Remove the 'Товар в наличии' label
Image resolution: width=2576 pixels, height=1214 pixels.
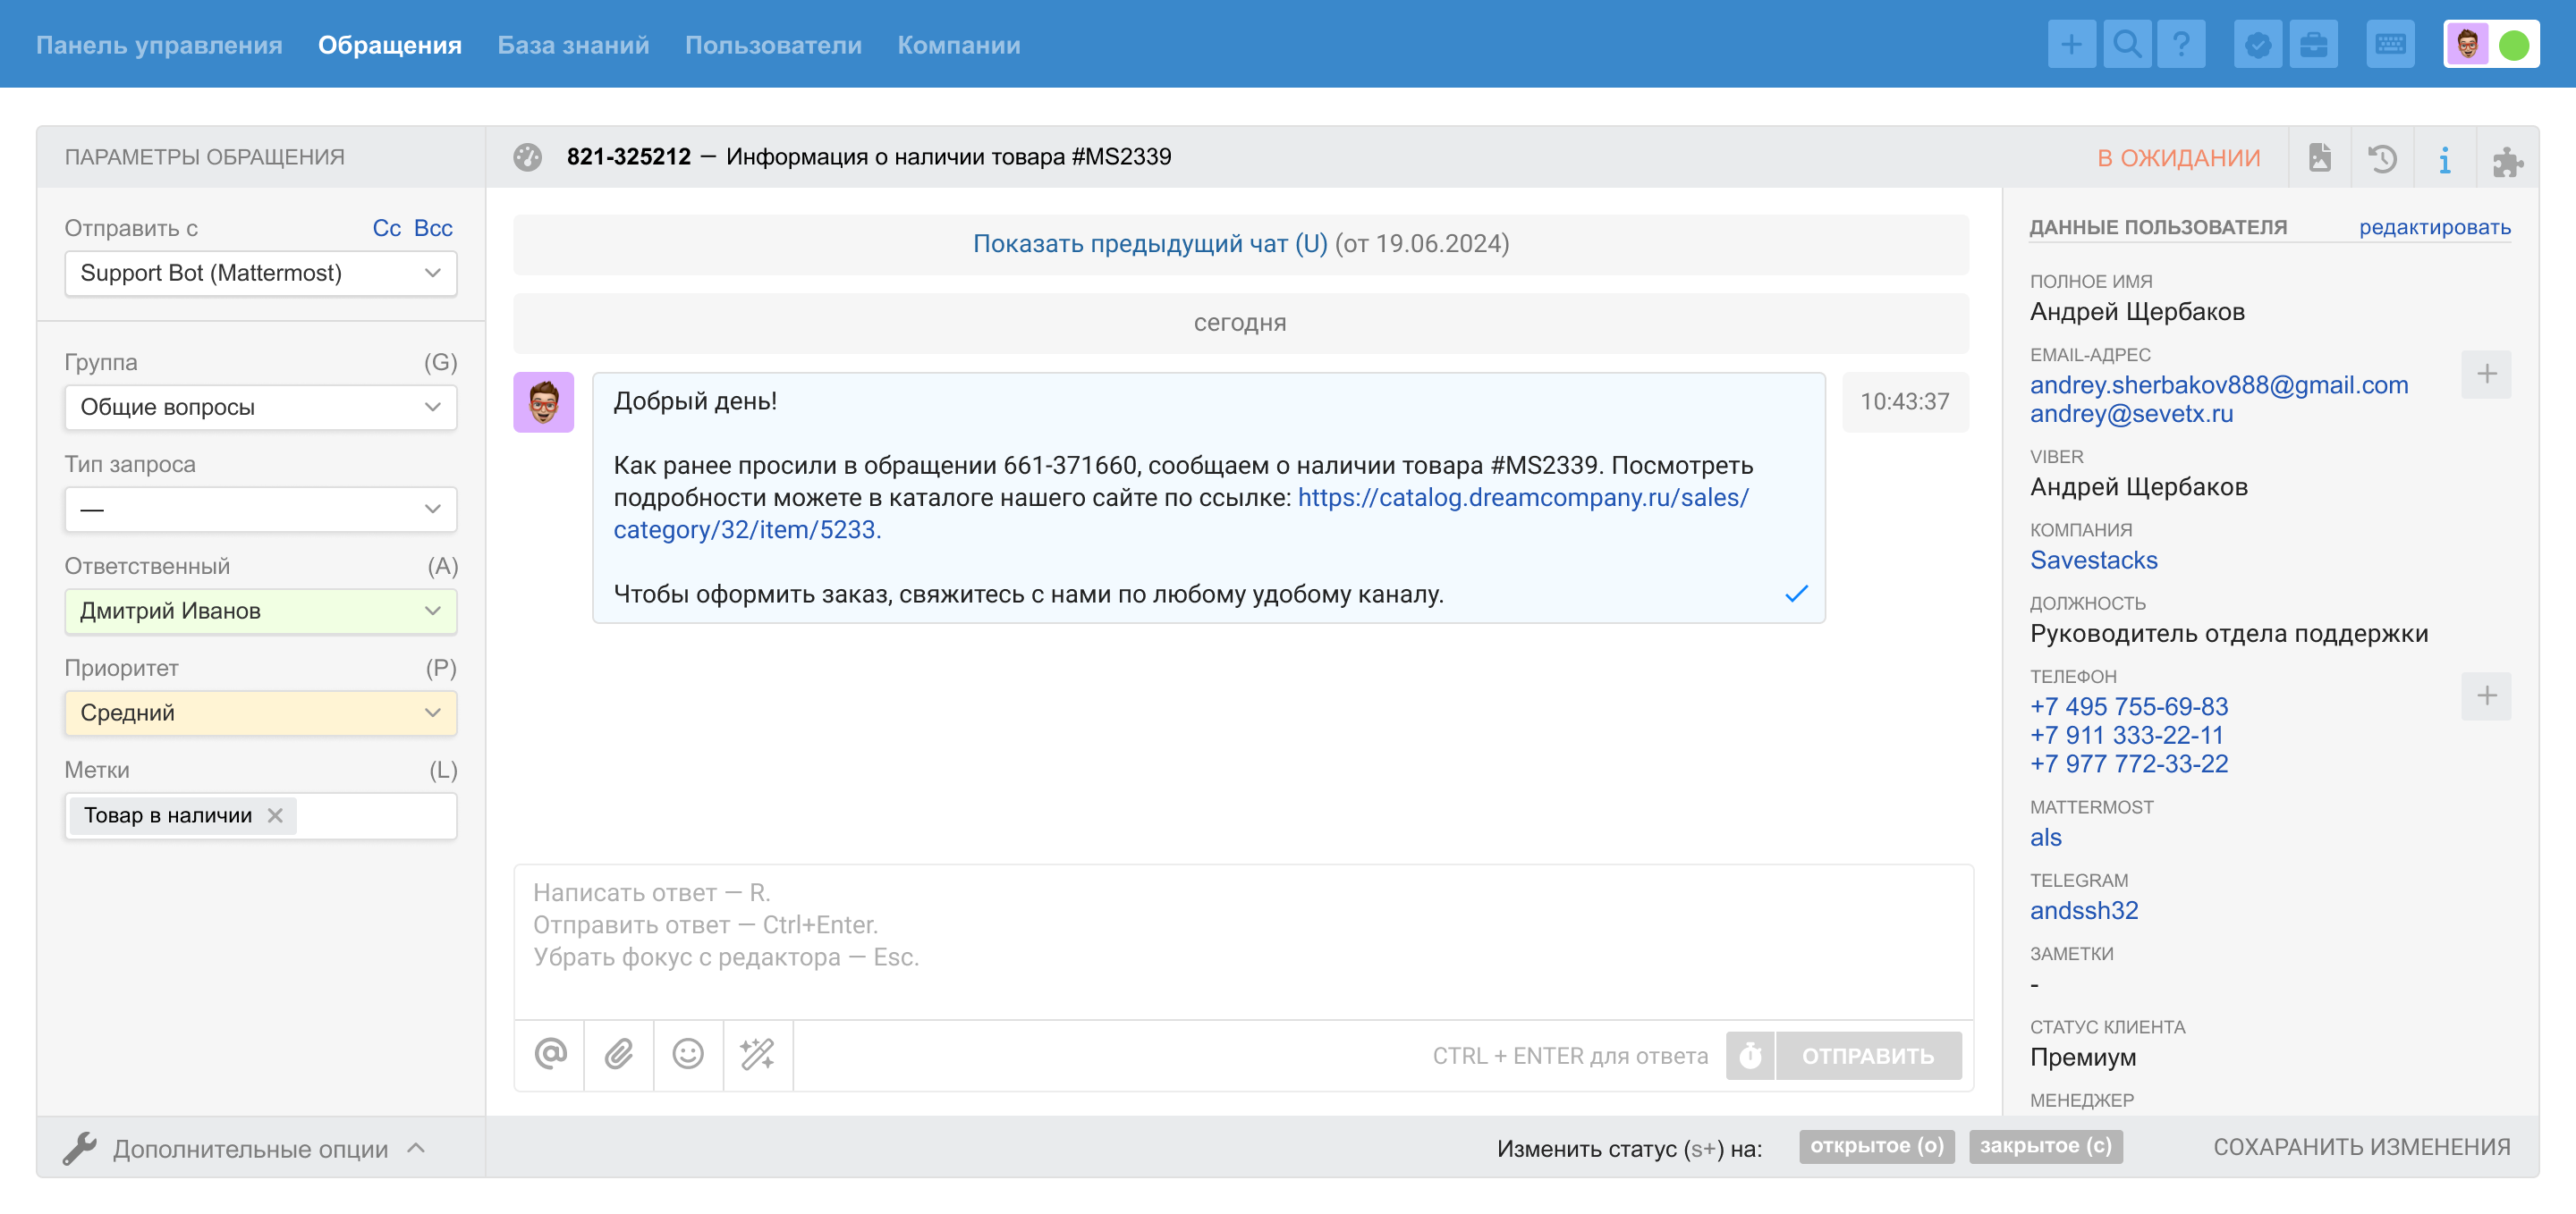click(275, 815)
